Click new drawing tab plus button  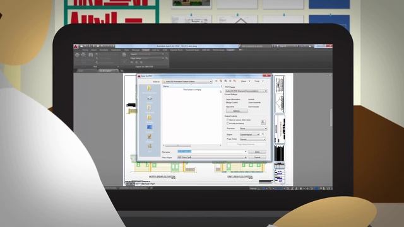coord(122,71)
